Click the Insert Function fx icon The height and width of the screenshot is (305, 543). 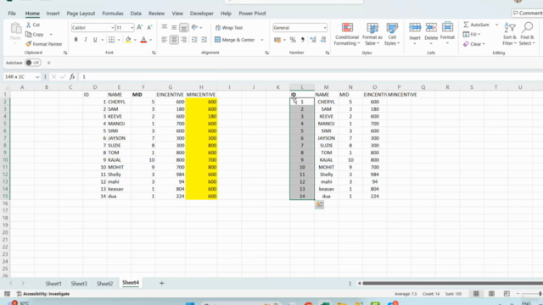pos(72,77)
